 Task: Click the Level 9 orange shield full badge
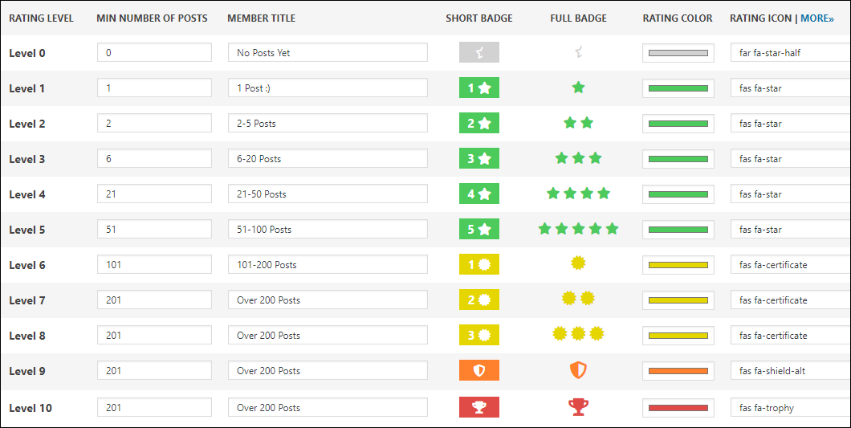[578, 370]
